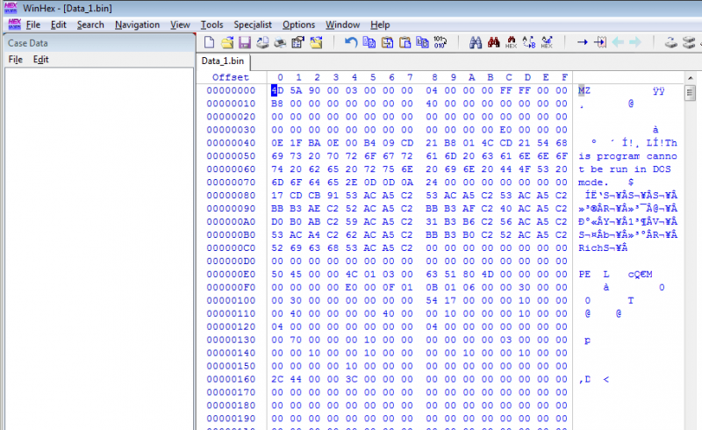Screen dimensions: 702x430
Task: Click offset label 00000160
Action: (x=231, y=379)
